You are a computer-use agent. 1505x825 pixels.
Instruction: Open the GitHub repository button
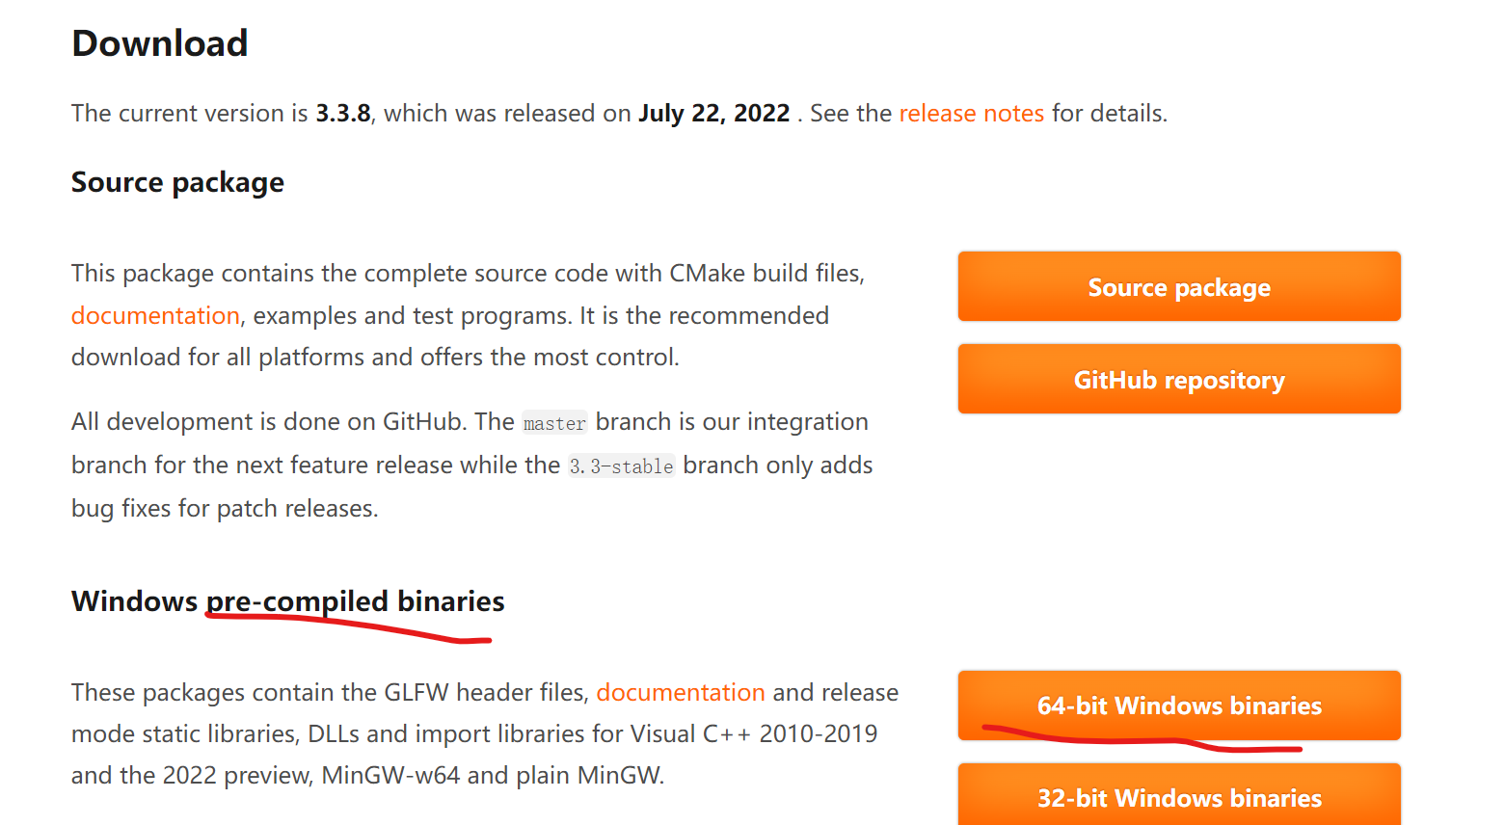[x=1178, y=380]
